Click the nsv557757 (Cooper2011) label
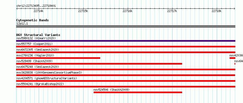Image resolution: width=243 pixels, height=103 pixels. point(34,44)
